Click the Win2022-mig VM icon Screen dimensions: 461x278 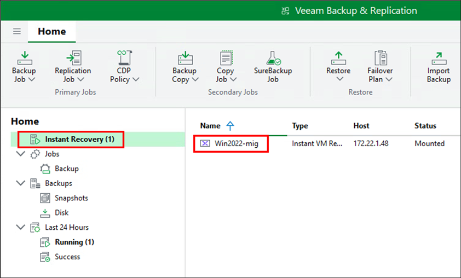pos(205,143)
